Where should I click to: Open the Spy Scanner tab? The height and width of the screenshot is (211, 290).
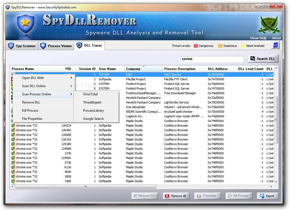tap(22, 46)
